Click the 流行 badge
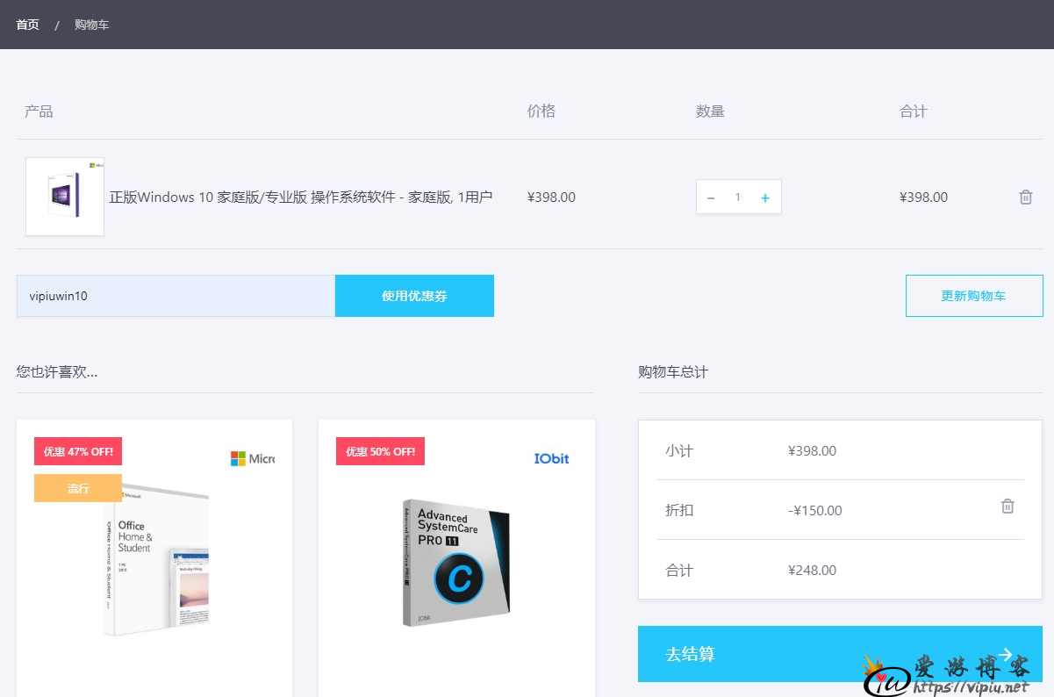 pyautogui.click(x=78, y=488)
